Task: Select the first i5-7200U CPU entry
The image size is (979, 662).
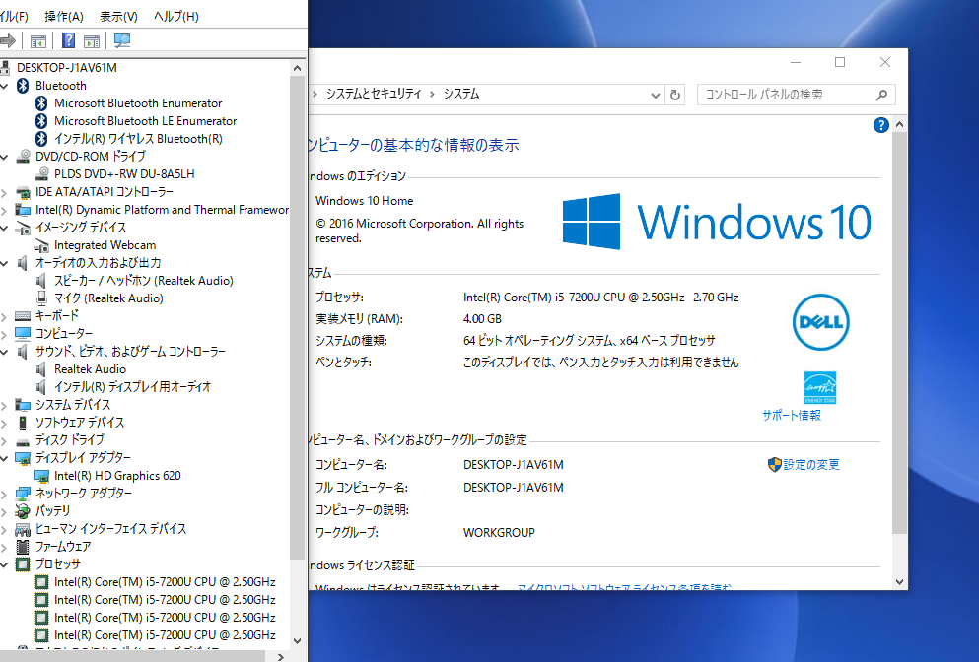Action: coord(165,582)
